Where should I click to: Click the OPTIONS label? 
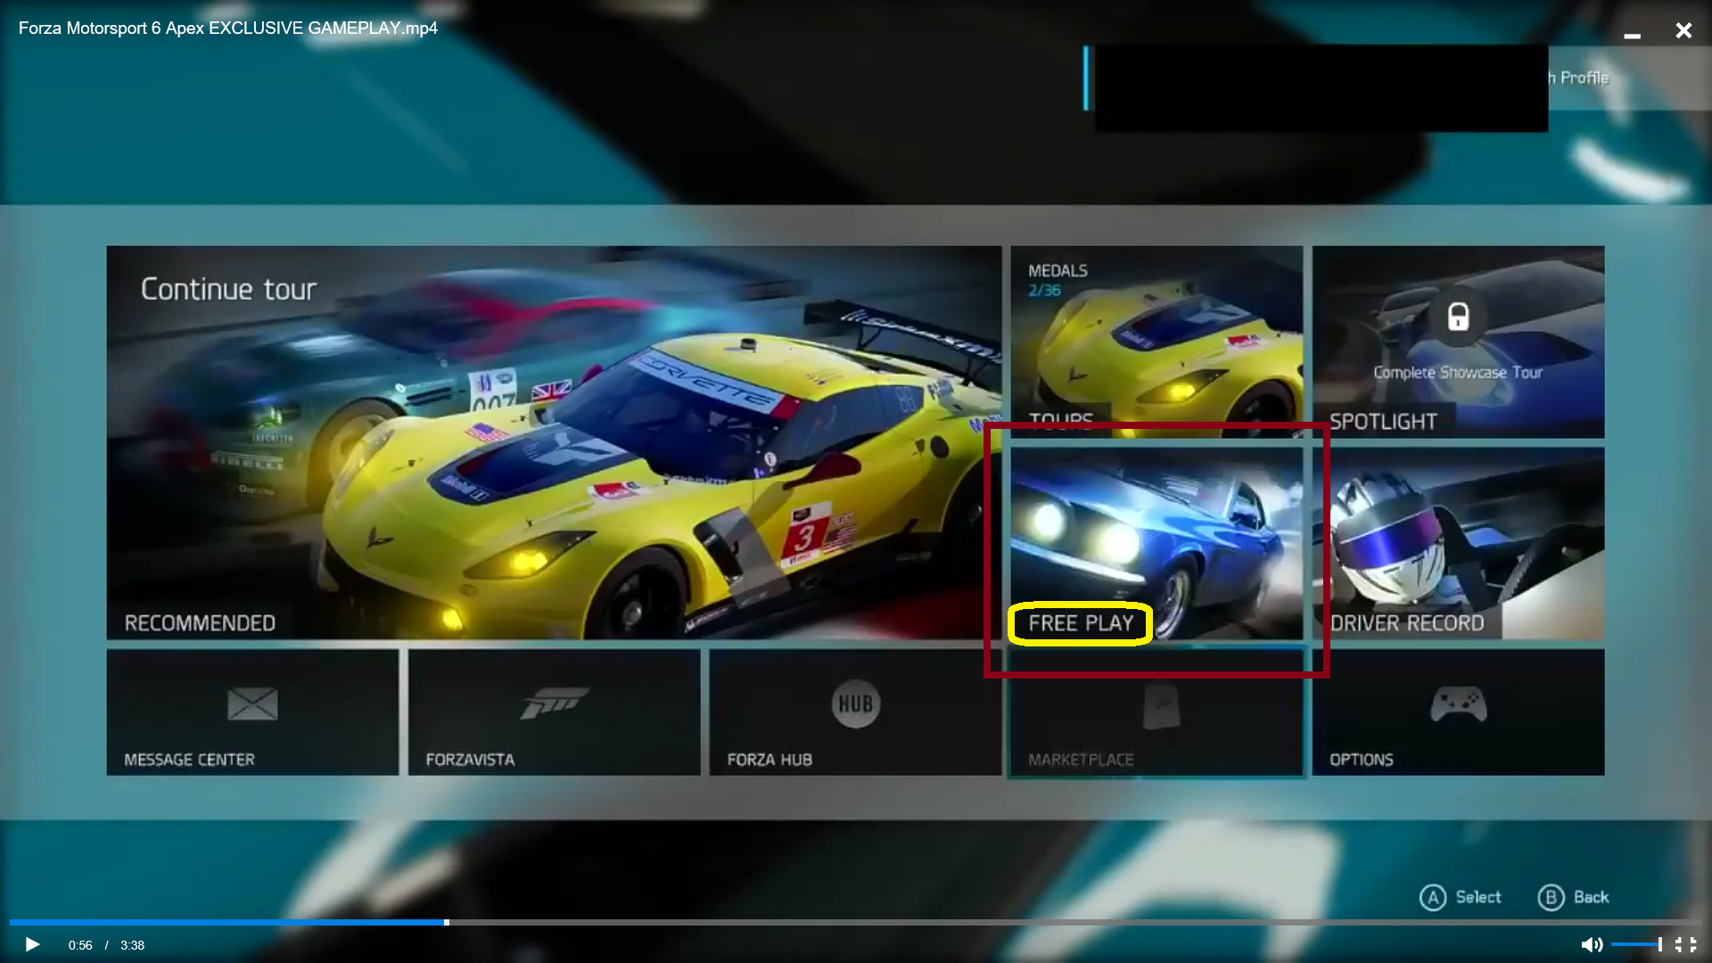[x=1361, y=760]
